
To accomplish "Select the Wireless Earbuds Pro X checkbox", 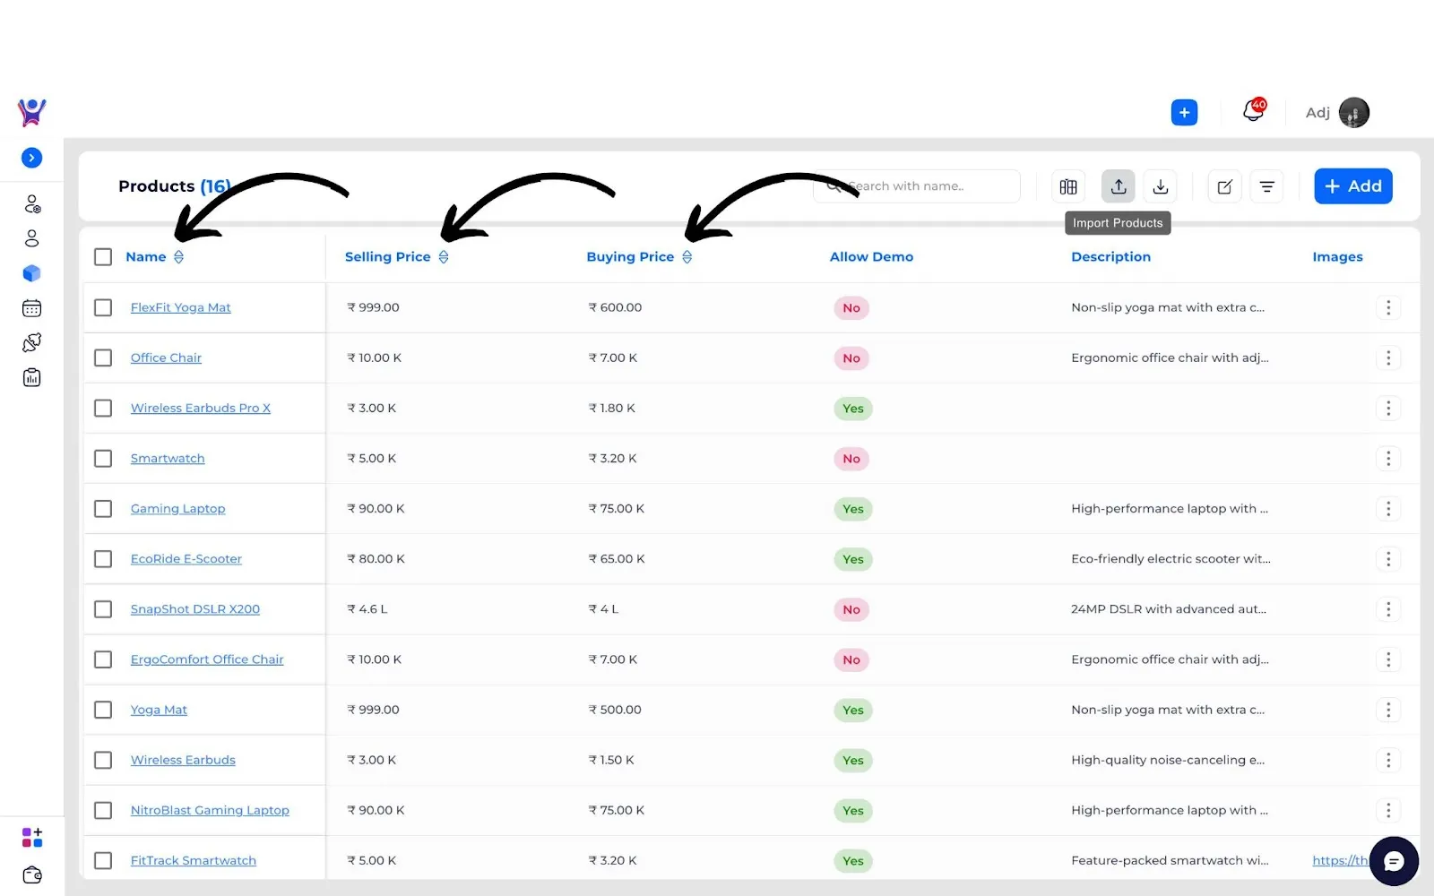I will click(103, 408).
